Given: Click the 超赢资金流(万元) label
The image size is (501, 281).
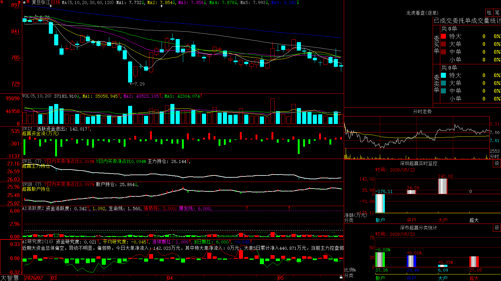Looking at the screenshot, I should coord(40,133).
